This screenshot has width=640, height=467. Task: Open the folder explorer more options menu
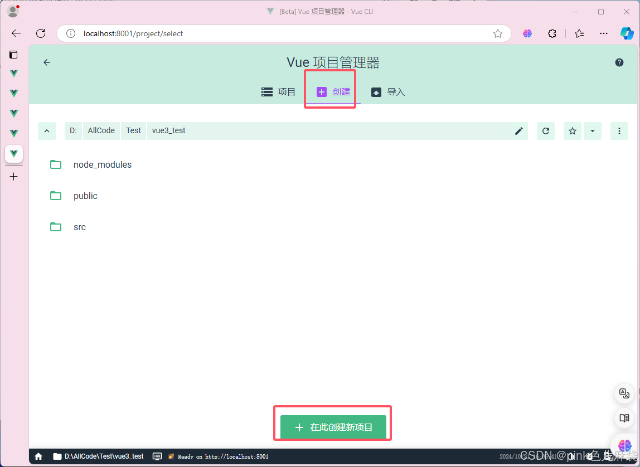tap(619, 131)
